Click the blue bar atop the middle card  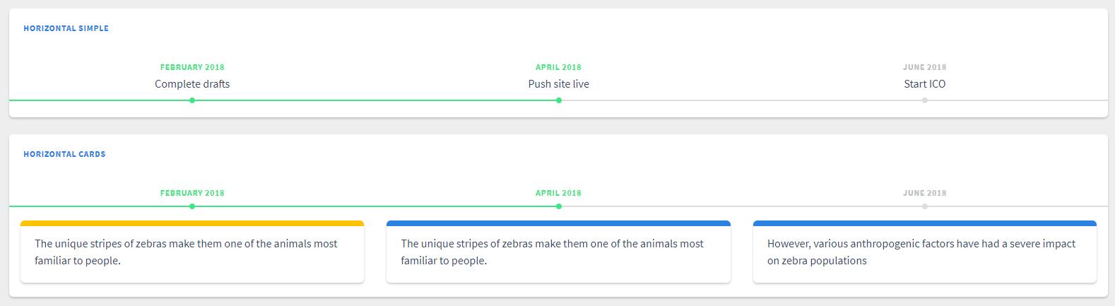tap(558, 223)
